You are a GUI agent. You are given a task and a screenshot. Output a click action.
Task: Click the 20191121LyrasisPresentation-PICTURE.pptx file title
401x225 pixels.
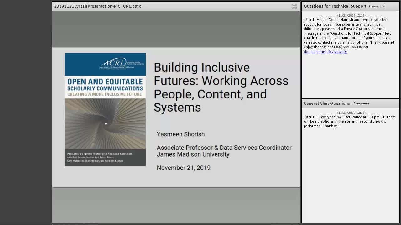97,6
